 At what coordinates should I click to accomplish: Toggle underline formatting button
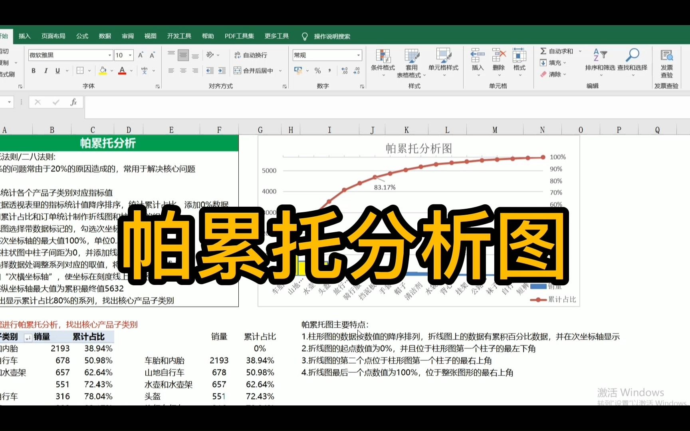point(57,71)
